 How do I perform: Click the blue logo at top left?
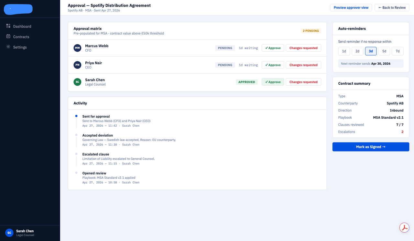pyautogui.click(x=18, y=9)
